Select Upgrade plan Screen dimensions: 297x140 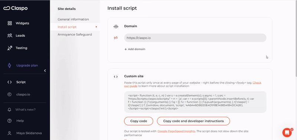coord(27,65)
